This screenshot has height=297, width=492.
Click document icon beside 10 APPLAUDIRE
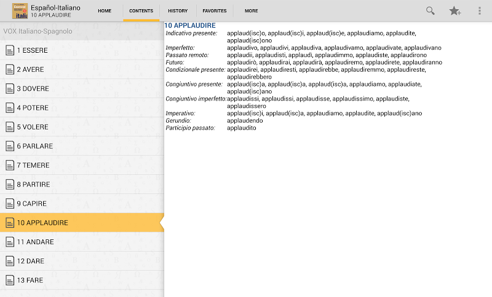click(x=10, y=223)
